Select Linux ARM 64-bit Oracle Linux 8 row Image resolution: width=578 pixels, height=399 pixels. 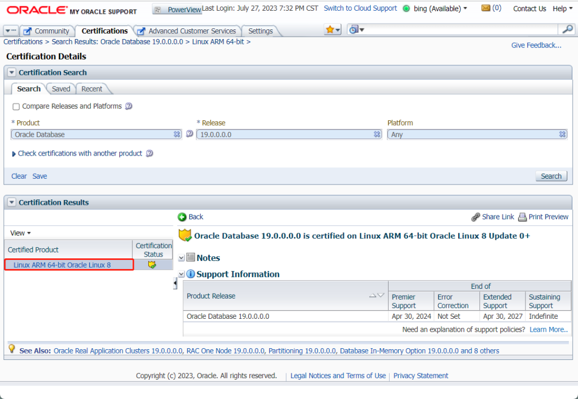69,265
